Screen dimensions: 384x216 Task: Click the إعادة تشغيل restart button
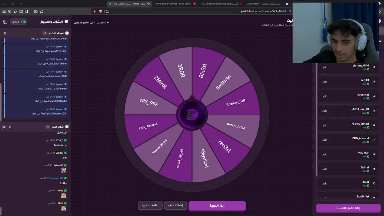[150, 205]
